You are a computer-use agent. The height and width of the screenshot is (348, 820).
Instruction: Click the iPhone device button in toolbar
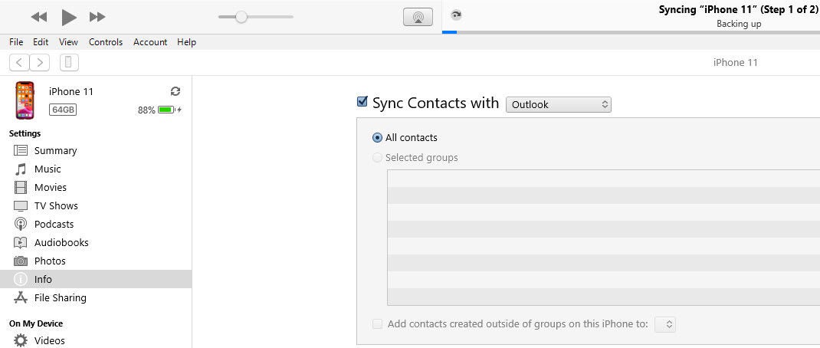click(x=69, y=63)
